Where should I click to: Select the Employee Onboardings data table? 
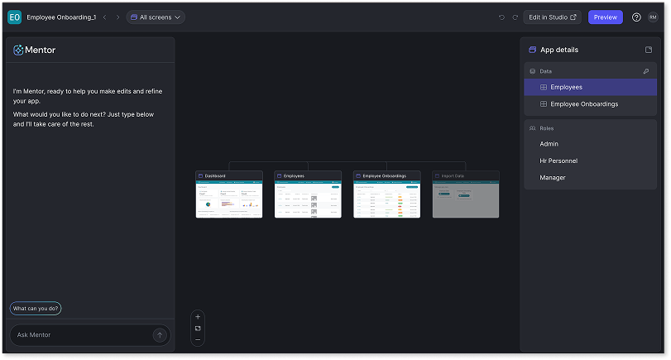[x=590, y=104]
